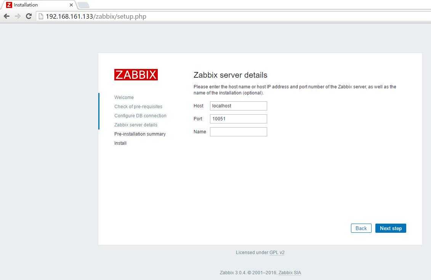Close the Installation browser tab
The image size is (431, 280).
point(71,5)
